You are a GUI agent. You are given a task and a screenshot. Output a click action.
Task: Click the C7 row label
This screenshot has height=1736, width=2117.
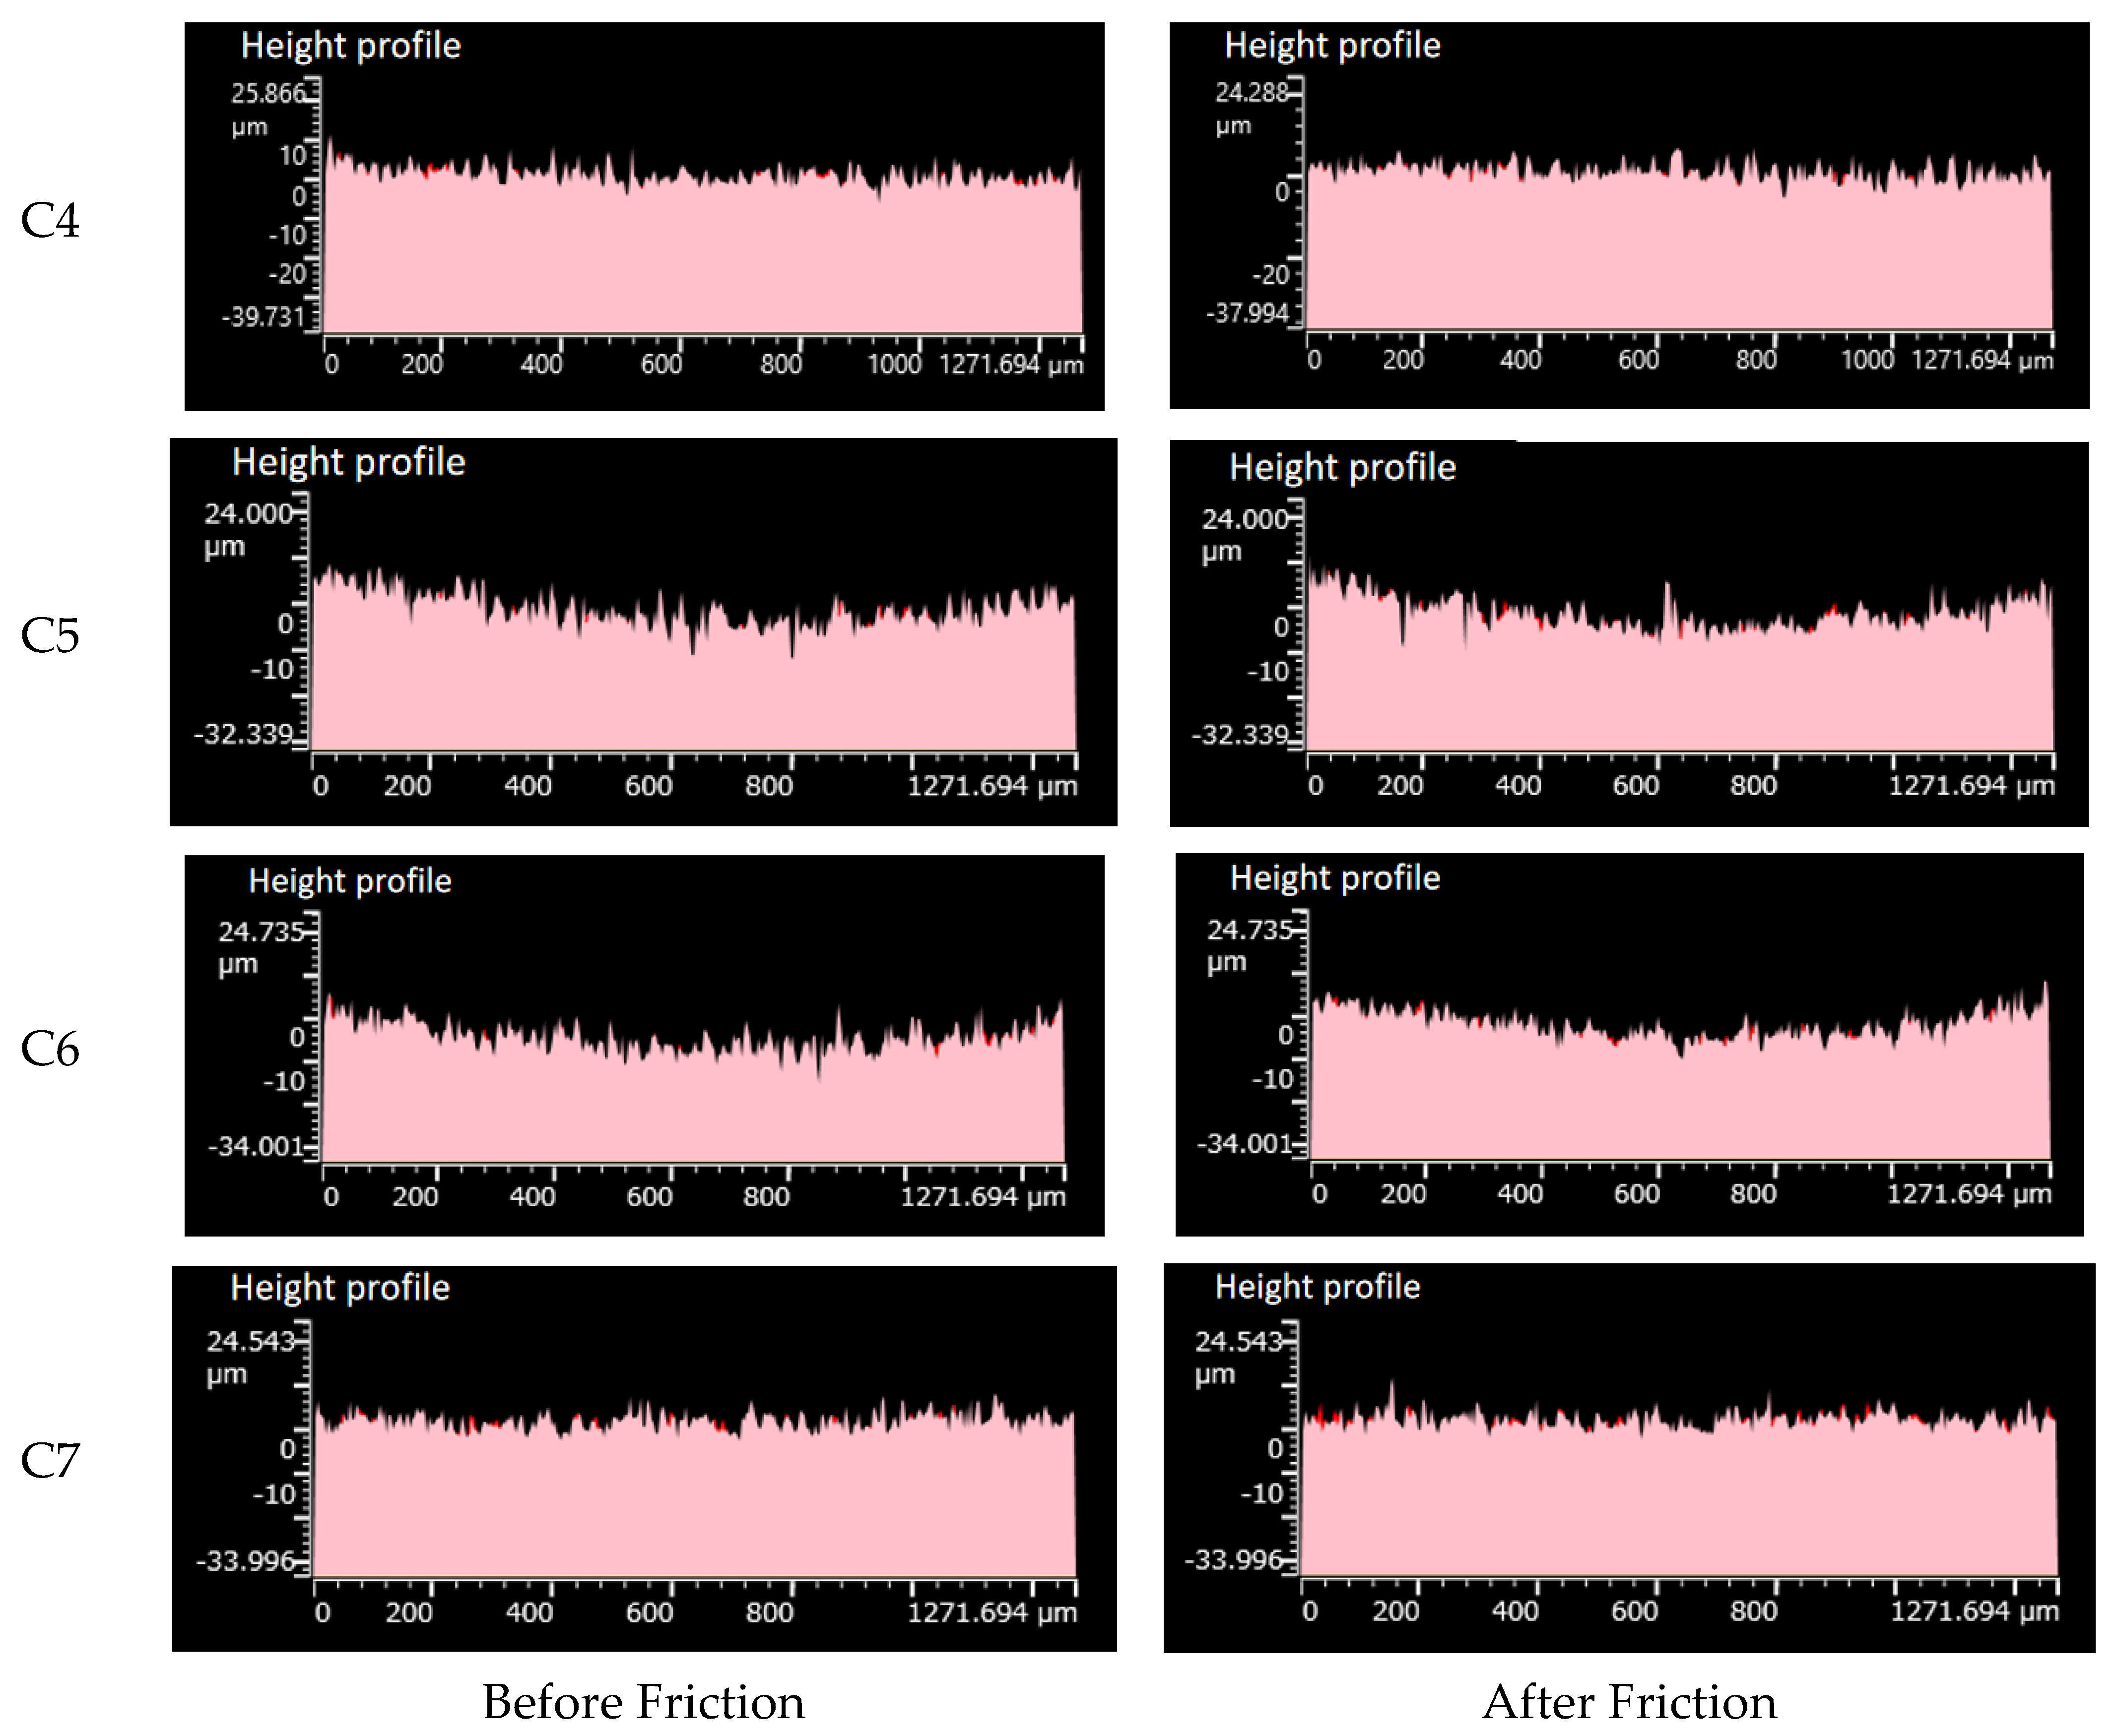coord(50,1461)
